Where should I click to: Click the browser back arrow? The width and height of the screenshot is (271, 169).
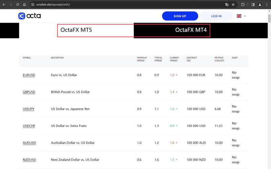(4, 5)
